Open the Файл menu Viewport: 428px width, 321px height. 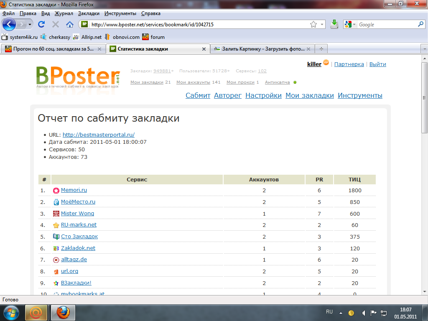8,13
